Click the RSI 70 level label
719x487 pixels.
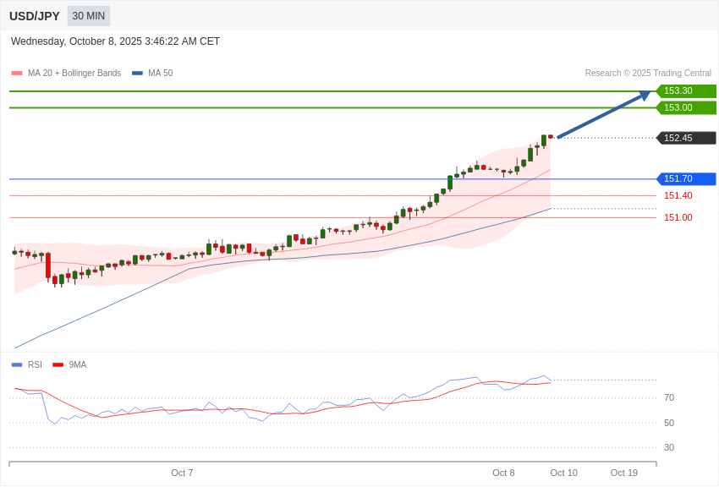pyautogui.click(x=669, y=397)
